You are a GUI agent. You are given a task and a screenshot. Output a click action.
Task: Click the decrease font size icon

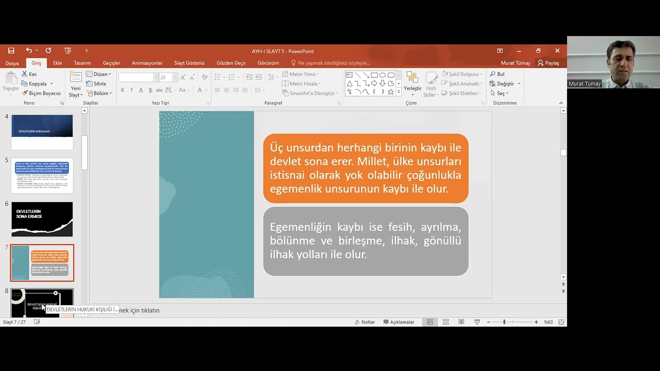[x=192, y=77]
